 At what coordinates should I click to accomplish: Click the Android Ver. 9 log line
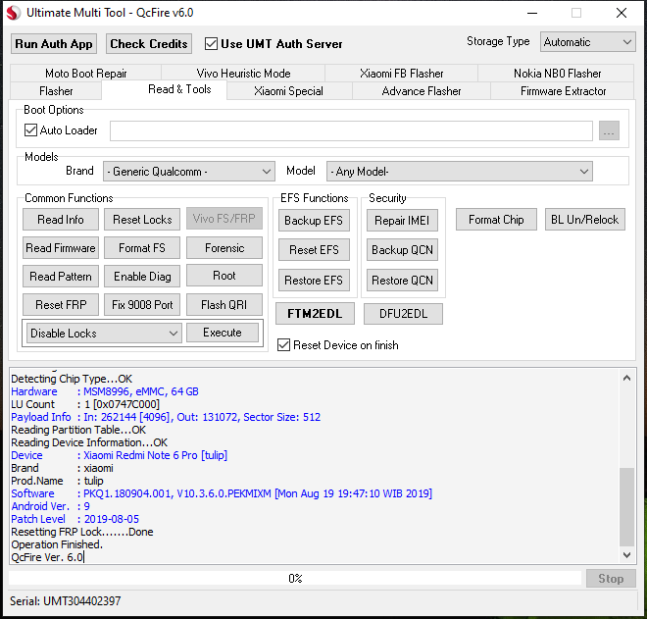pyautogui.click(x=50, y=506)
